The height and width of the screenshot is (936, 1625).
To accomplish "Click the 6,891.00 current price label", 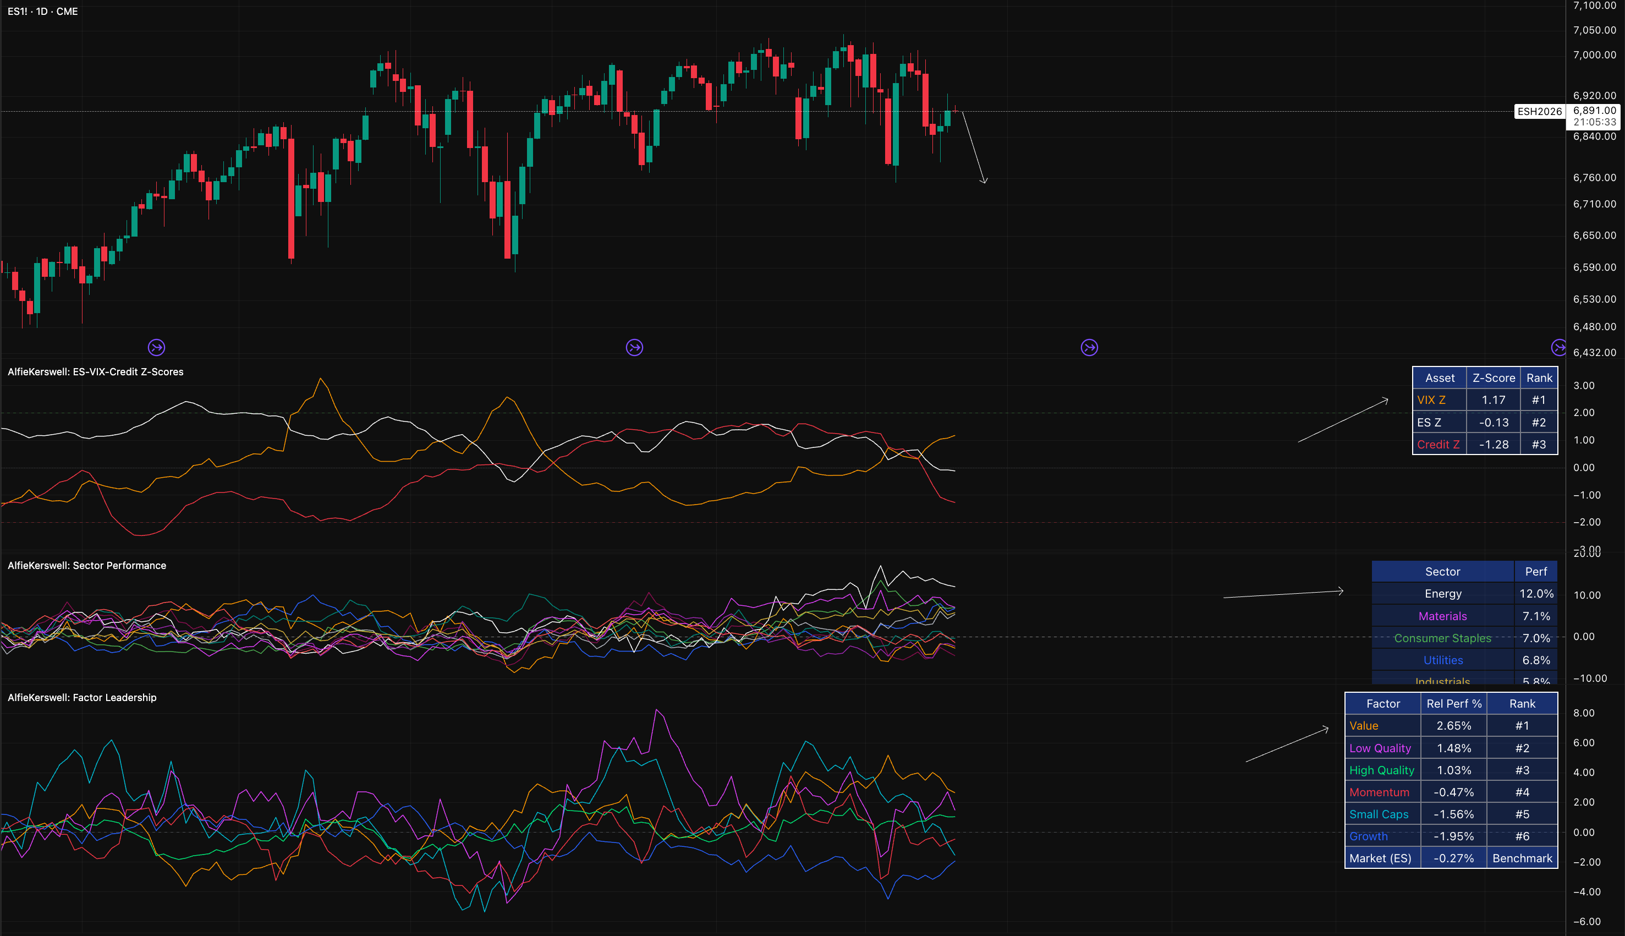I will coord(1594,111).
